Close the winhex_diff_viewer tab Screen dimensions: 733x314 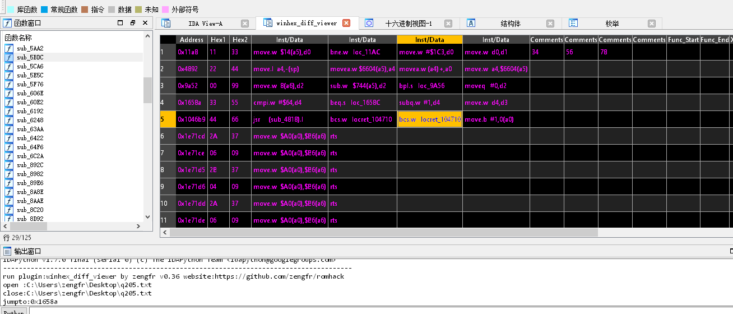coord(346,23)
